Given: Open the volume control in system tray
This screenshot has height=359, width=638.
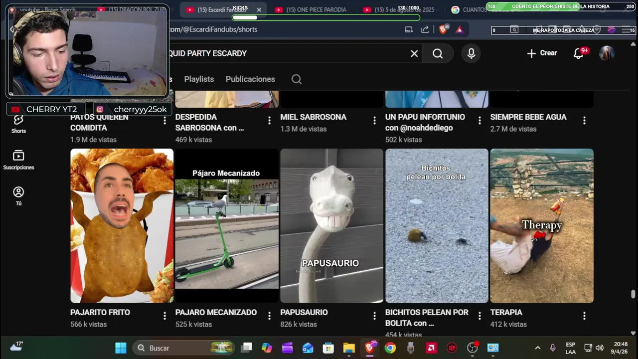Looking at the screenshot, I should [600, 348].
